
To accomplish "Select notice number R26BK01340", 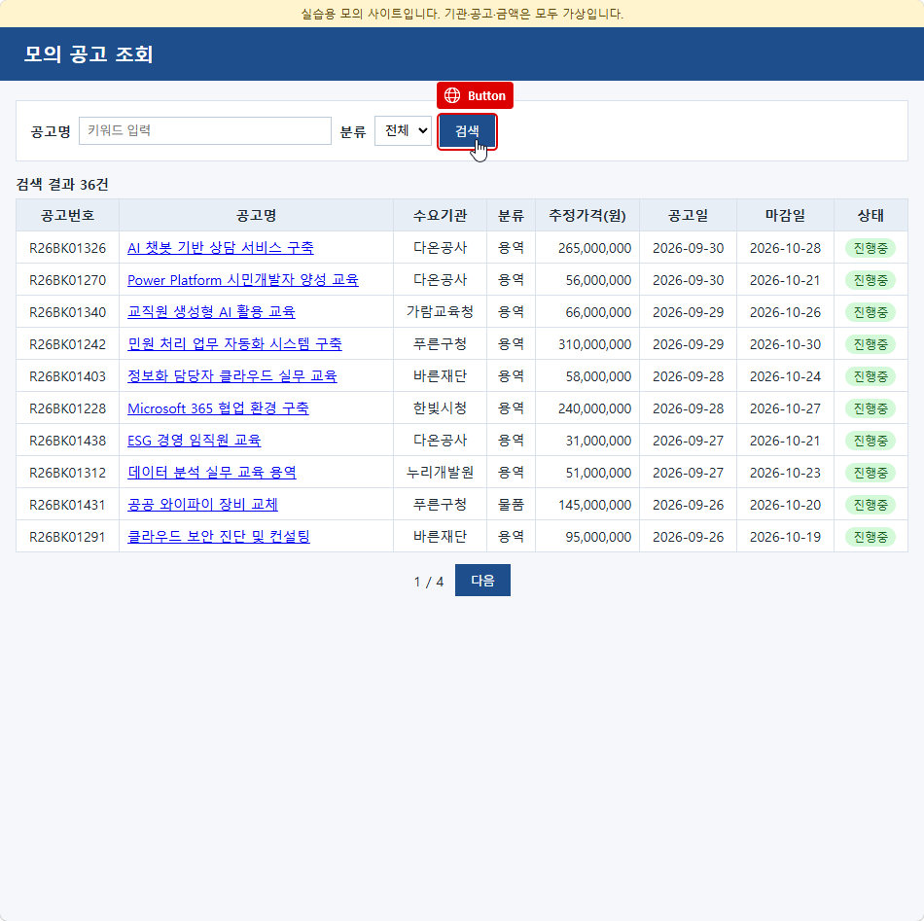I will 68,312.
